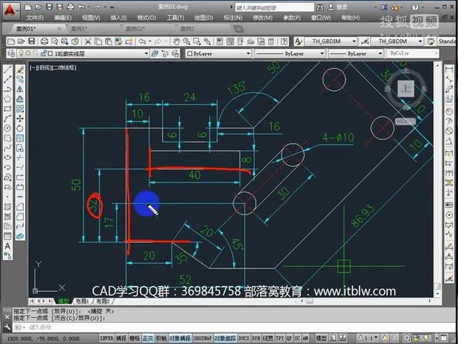Switch to the 布局1 layout tab

click(x=82, y=300)
